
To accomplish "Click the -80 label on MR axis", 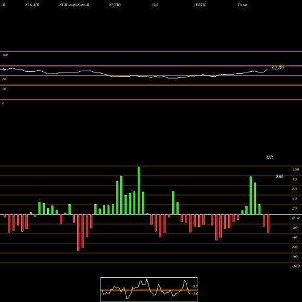I will (x=295, y=257).
